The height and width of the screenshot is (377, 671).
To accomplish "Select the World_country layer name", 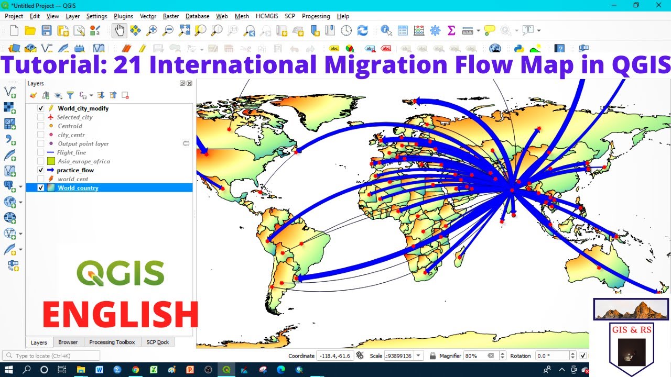I will click(78, 188).
